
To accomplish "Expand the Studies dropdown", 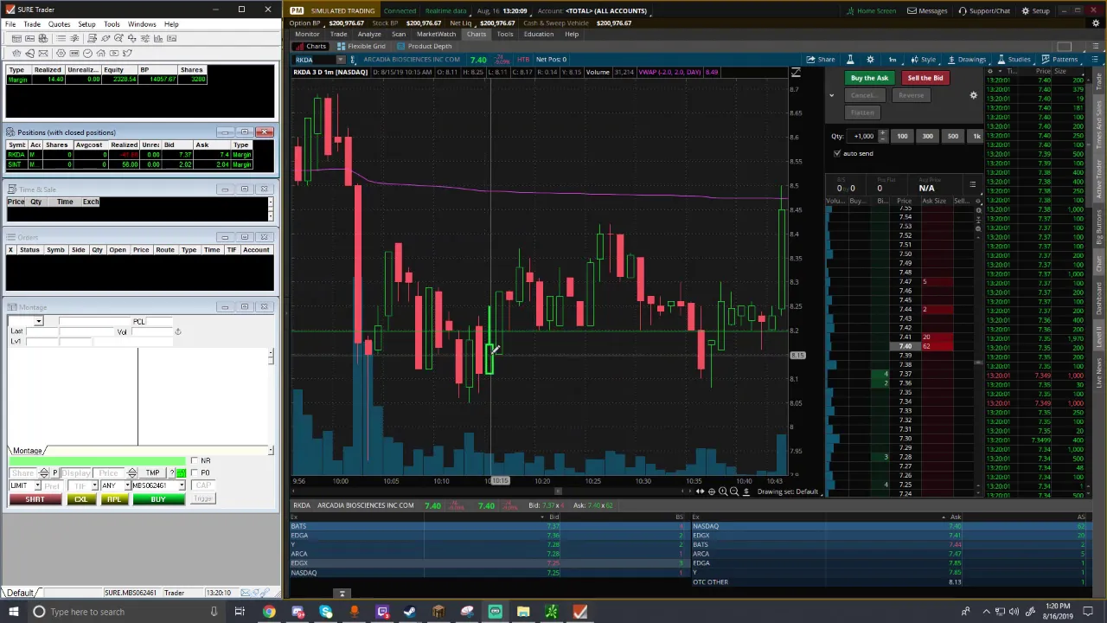I will pyautogui.click(x=1014, y=60).
